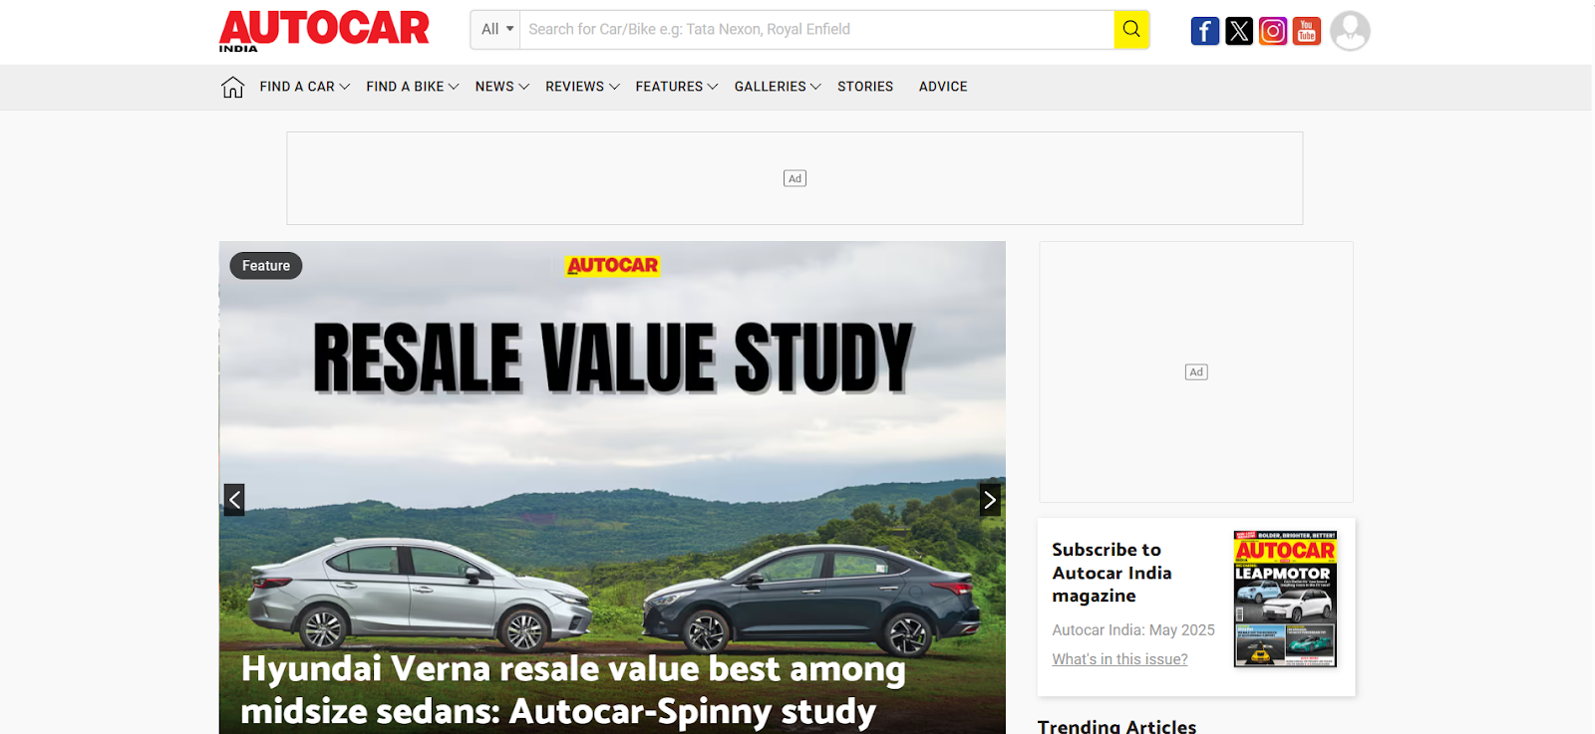This screenshot has height=734, width=1595.
Task: Open the Leapmotor magazine cover thumbnail
Action: (x=1285, y=599)
